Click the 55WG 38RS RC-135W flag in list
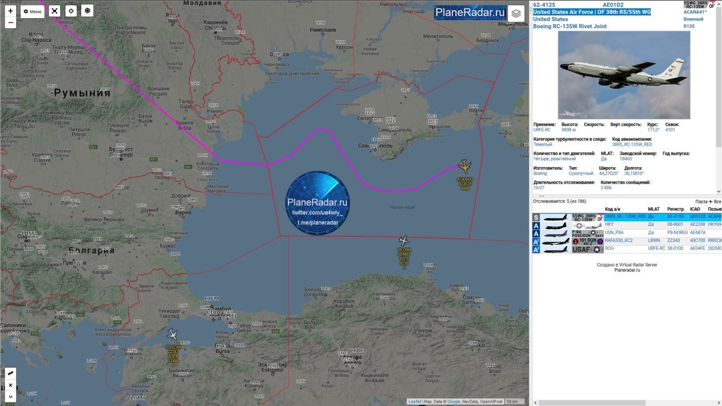This screenshot has width=722, height=406. [x=588, y=217]
